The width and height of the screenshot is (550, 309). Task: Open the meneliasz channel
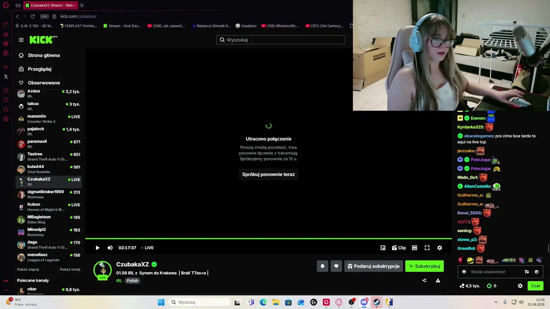point(49,257)
